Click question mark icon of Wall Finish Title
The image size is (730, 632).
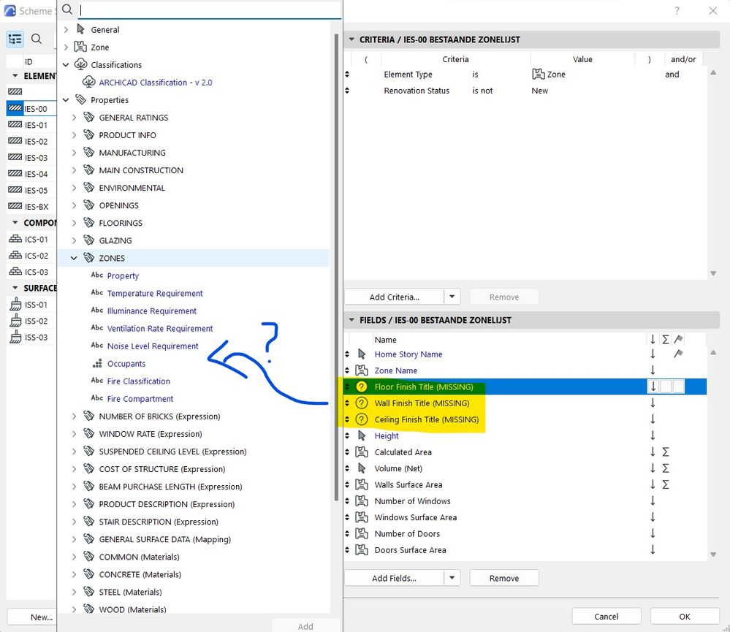(x=361, y=403)
